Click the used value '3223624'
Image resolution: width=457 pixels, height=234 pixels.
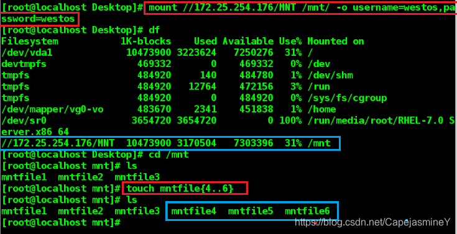click(196, 53)
